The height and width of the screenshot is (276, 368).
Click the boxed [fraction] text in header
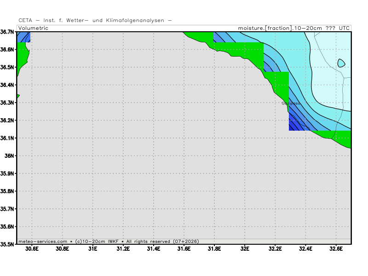click(x=278, y=28)
